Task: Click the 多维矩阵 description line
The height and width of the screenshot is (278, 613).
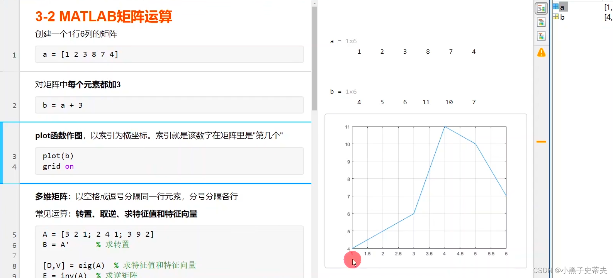Action: coord(136,197)
